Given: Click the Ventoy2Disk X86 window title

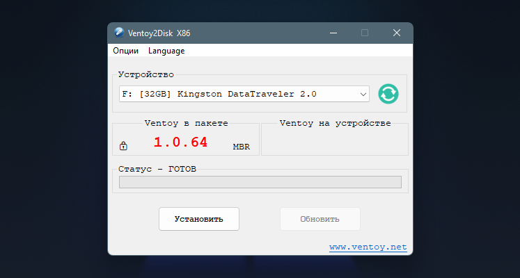Looking at the screenshot, I should pos(159,33).
